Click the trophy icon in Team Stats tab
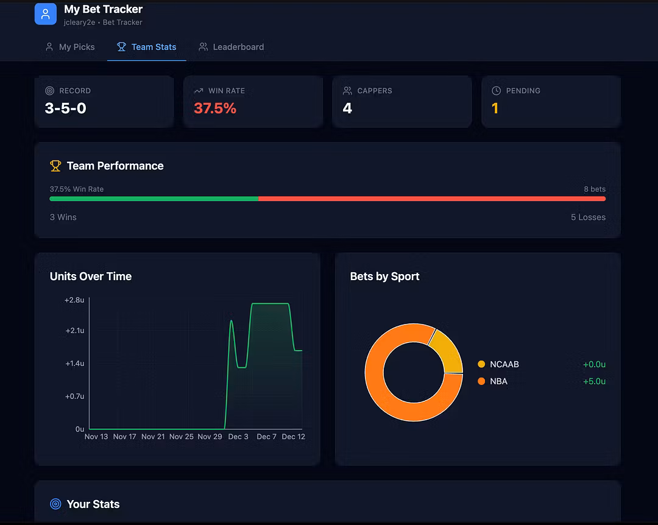This screenshot has width=658, height=525. tap(121, 47)
